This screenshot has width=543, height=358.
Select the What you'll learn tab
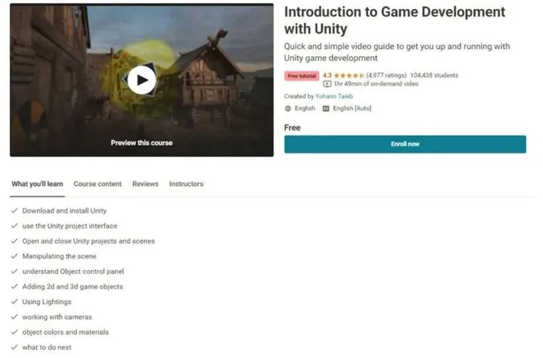(x=37, y=184)
